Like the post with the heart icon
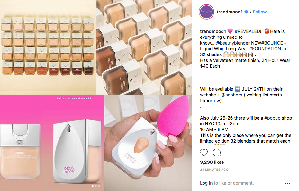 (204, 153)
